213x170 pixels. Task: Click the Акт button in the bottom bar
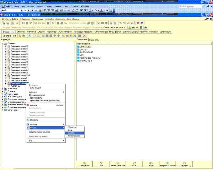pyautogui.click(x=101, y=164)
